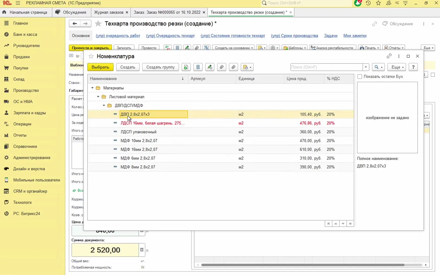The width and height of the screenshot is (440, 275).
Task: Switch to the Журнал заказов tab
Action: pos(109,12)
